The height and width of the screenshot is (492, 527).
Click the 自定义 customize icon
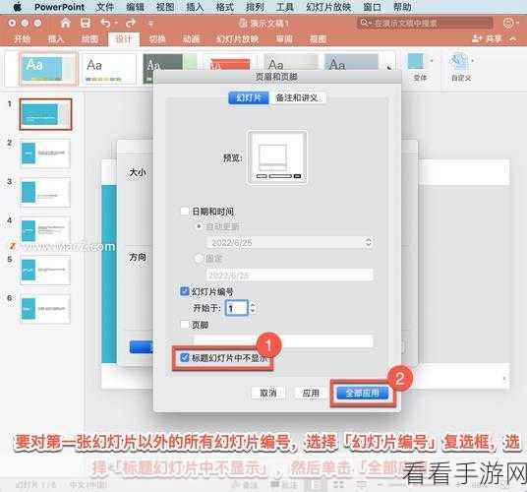[x=460, y=62]
